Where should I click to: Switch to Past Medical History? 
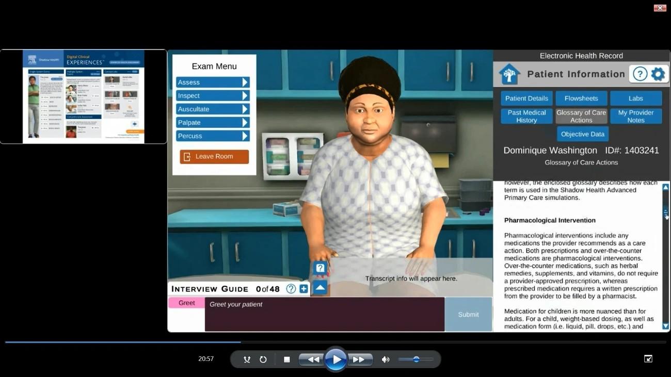click(526, 116)
